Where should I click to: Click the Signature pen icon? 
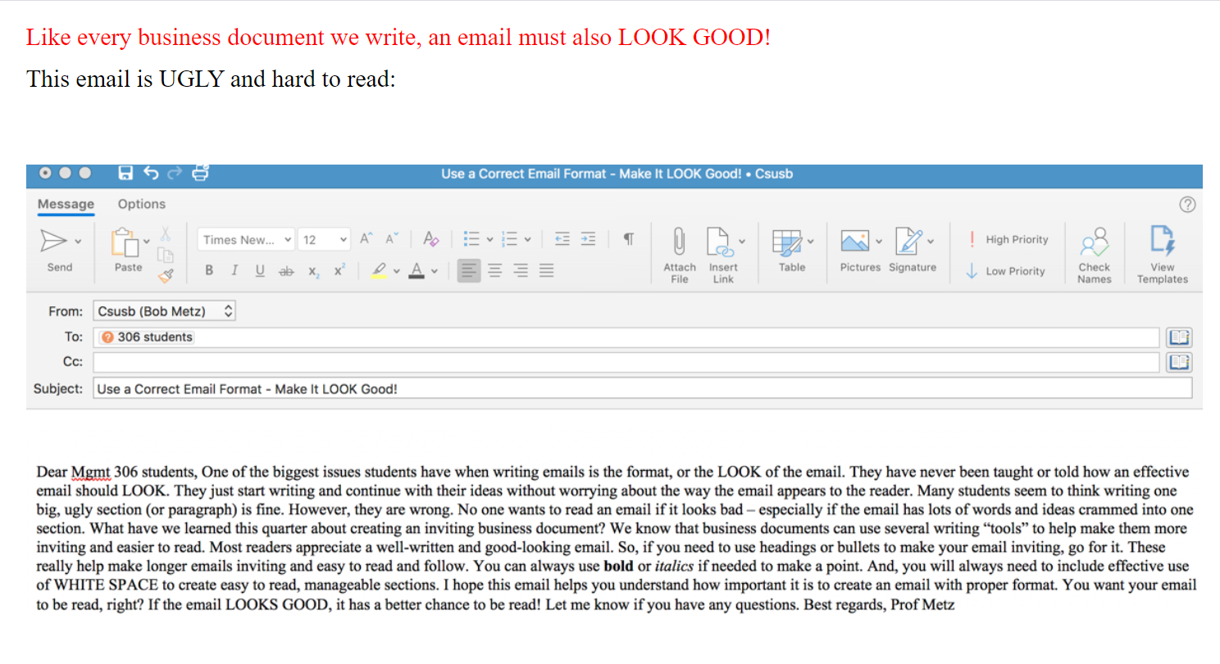[x=909, y=241]
